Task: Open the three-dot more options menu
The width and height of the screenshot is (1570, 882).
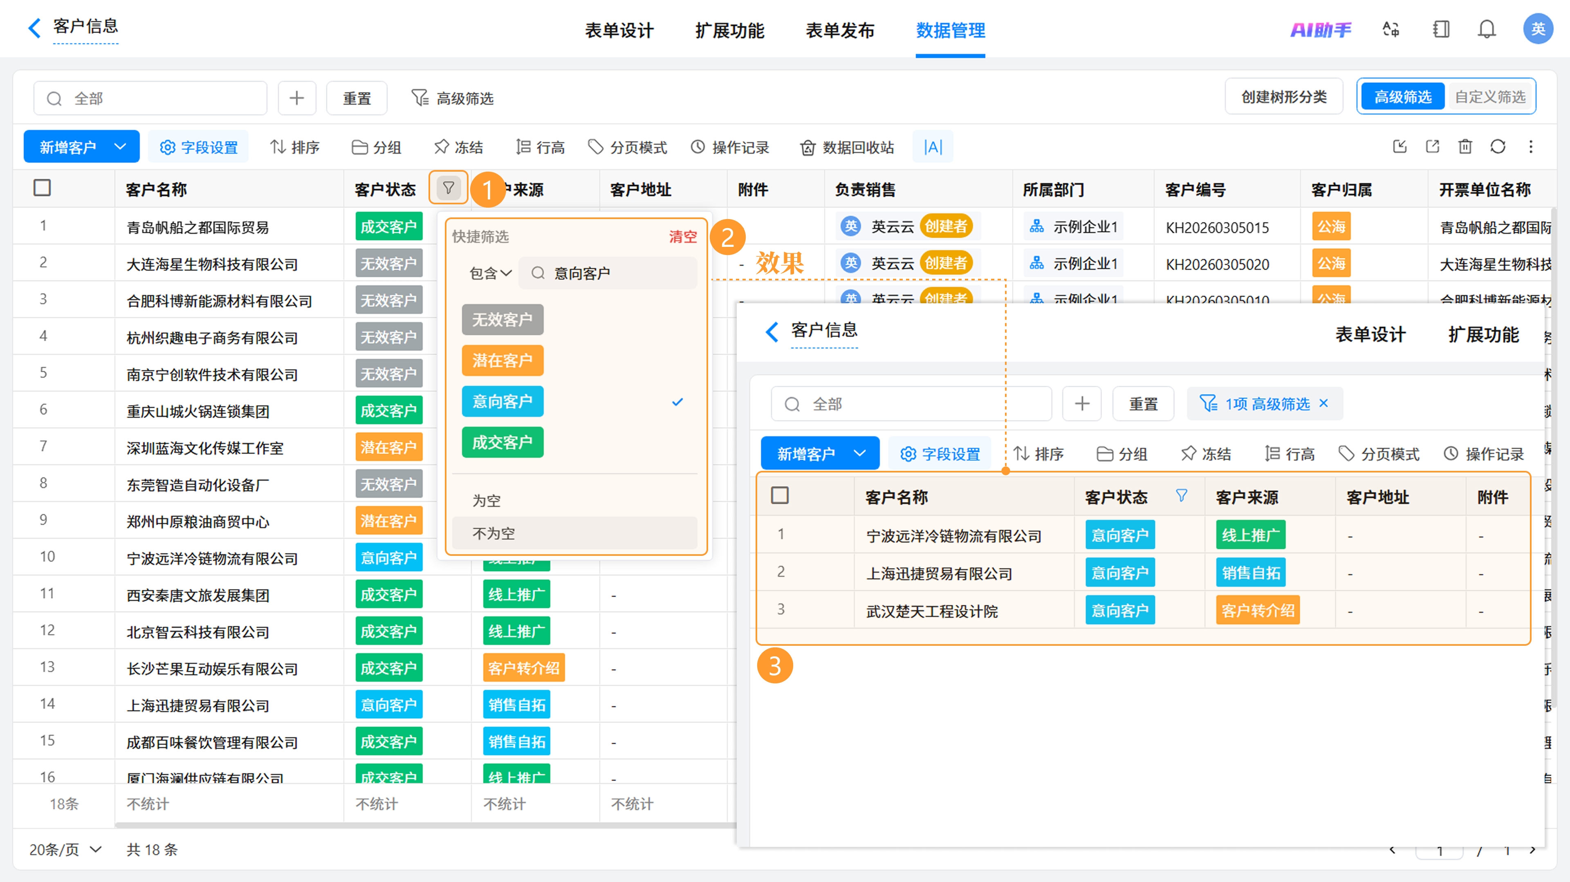Action: (1530, 147)
